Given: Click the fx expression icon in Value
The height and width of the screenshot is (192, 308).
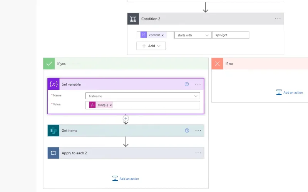Looking at the screenshot, I should (92, 105).
